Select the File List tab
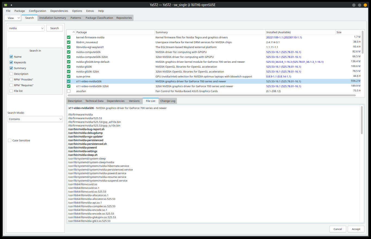Image resolution: width=371 pixels, height=239 pixels. pos(151,101)
